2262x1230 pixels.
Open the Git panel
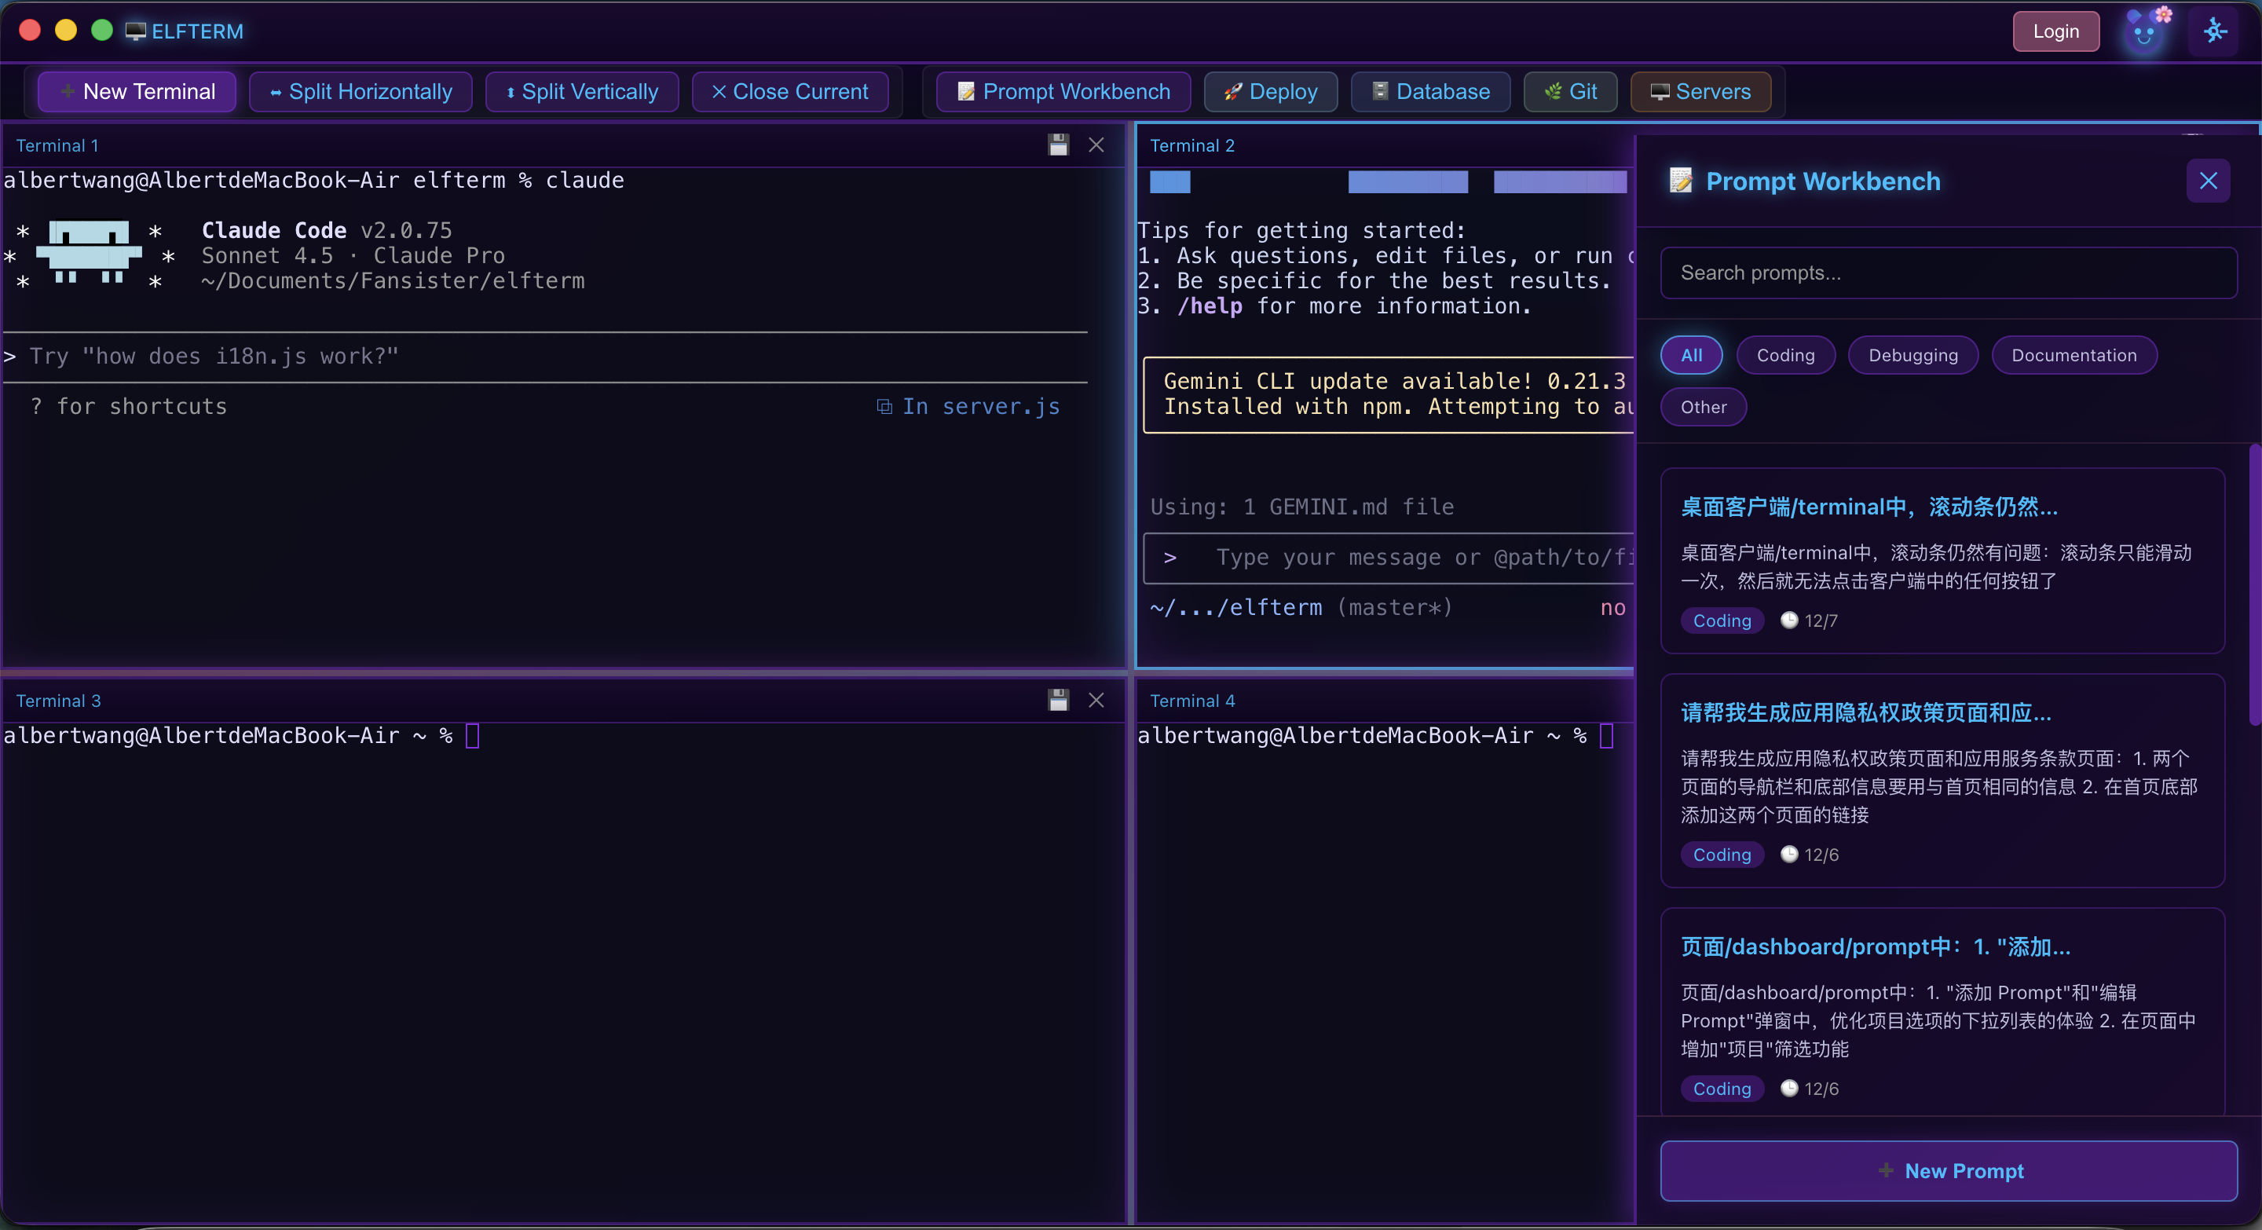(1570, 91)
